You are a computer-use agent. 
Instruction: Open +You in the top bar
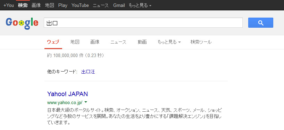(x=9, y=6)
